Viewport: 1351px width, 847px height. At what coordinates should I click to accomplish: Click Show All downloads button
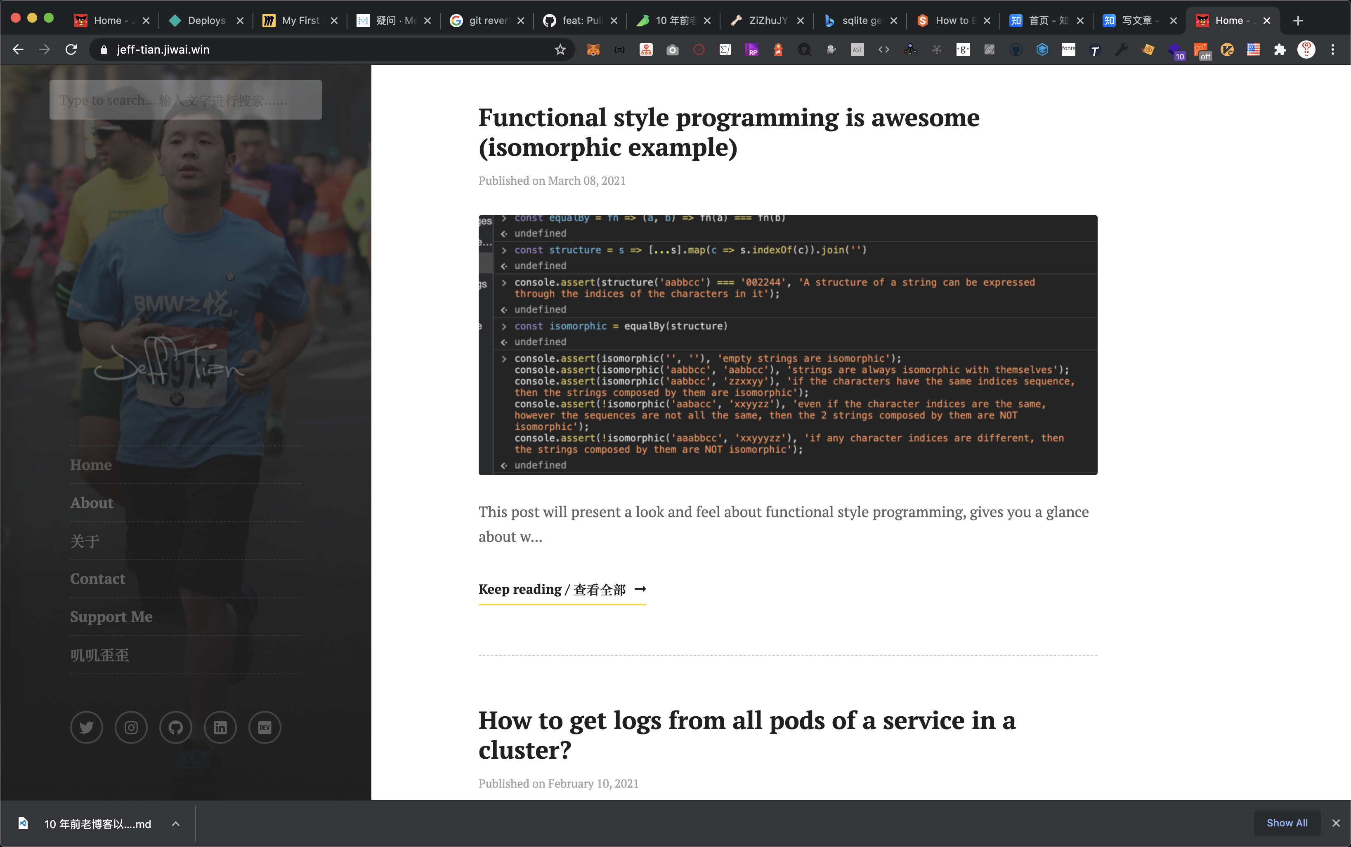[x=1287, y=822]
